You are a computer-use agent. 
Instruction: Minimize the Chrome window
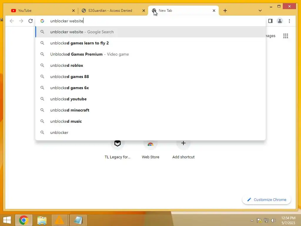pos(271,7)
